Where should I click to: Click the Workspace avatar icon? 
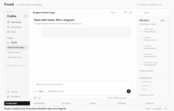pos(8,97)
